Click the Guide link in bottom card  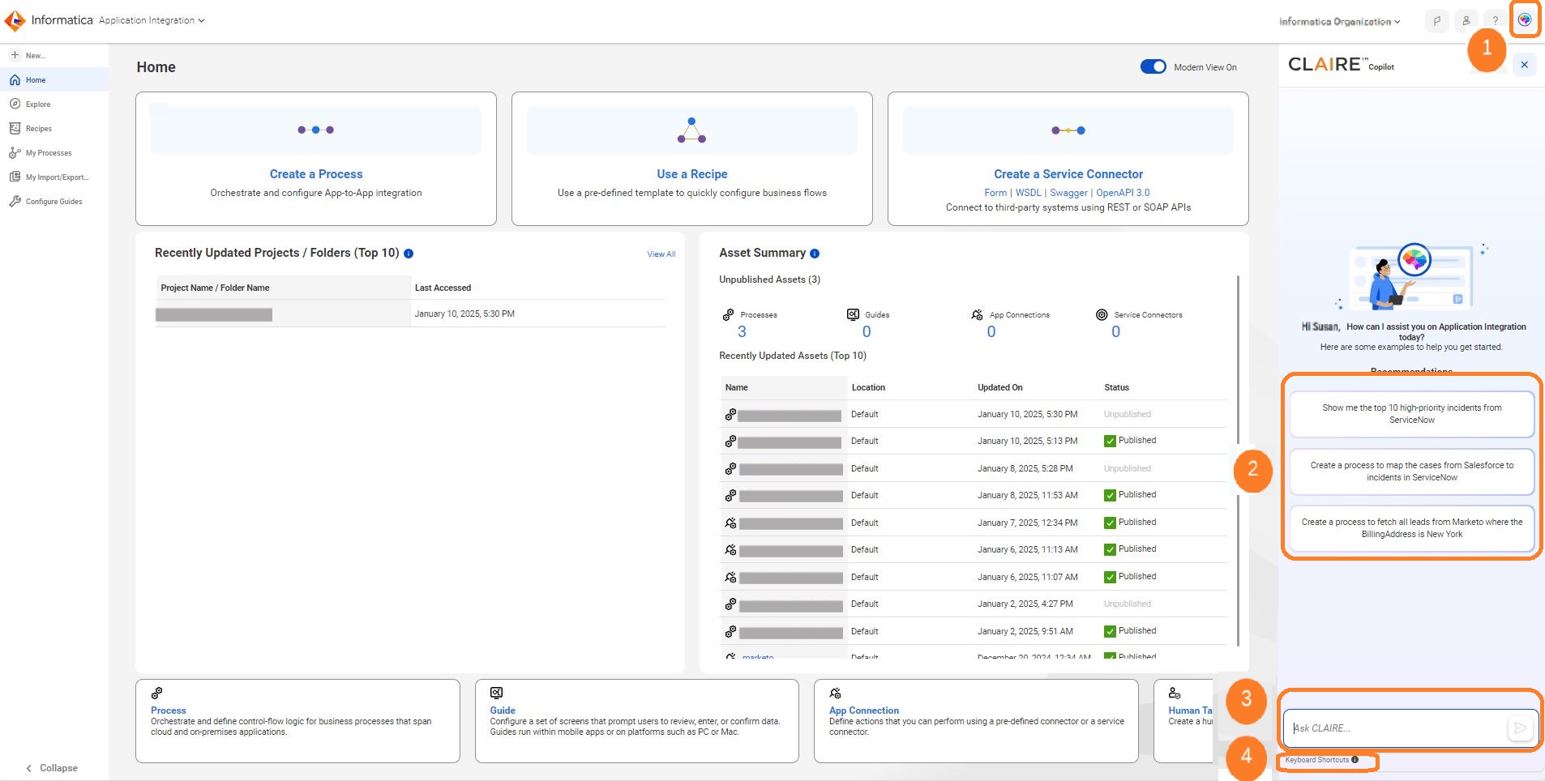[503, 711]
